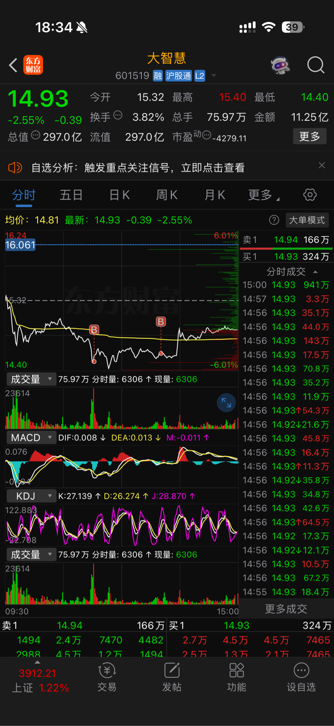Expand chart with the fullscreen arrows icon
This screenshot has width=334, height=726.
(x=226, y=403)
